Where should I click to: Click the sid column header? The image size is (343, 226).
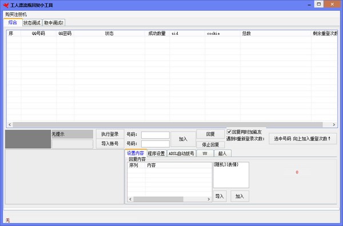(x=188, y=34)
